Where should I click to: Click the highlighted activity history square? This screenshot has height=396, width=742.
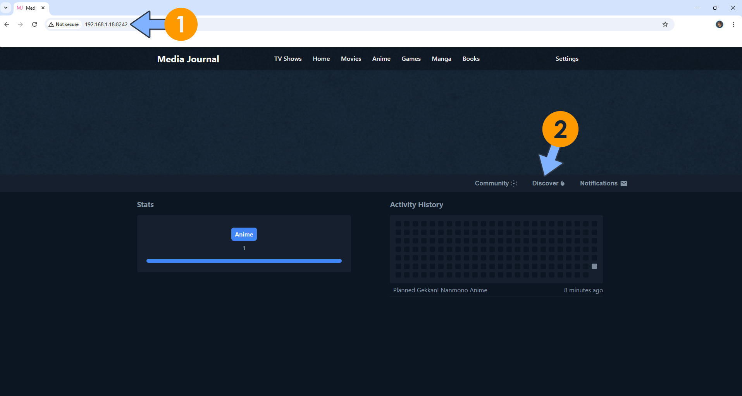coord(594,266)
